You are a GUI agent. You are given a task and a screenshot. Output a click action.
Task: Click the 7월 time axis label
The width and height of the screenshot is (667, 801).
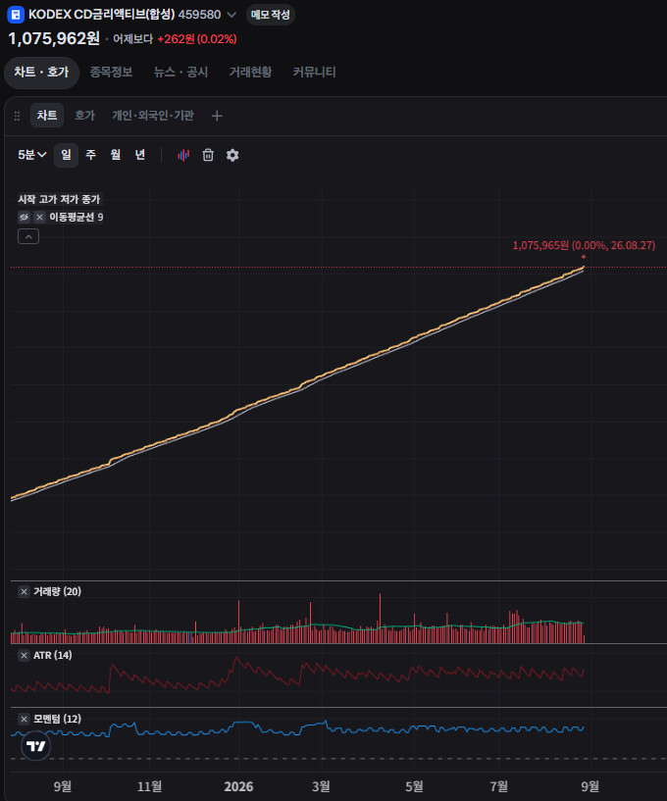pos(499,786)
